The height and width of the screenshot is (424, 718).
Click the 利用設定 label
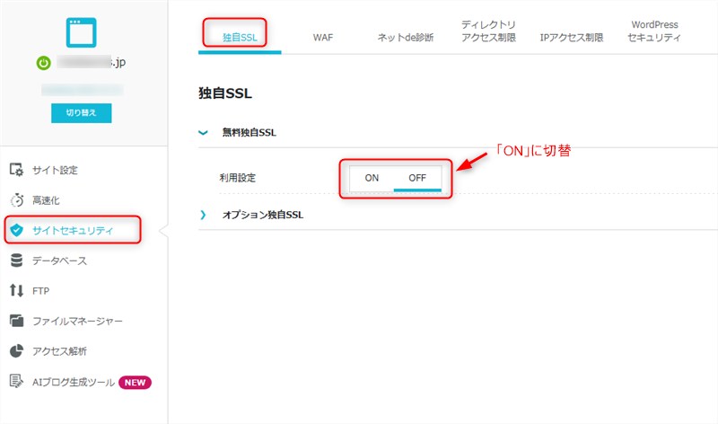(237, 178)
